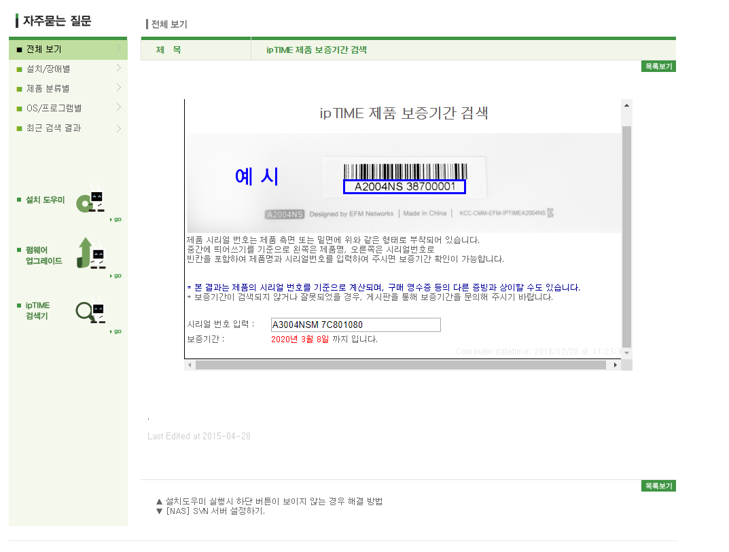Click the horizontal scrollbar thumb
729x552 pixels.
(401, 365)
